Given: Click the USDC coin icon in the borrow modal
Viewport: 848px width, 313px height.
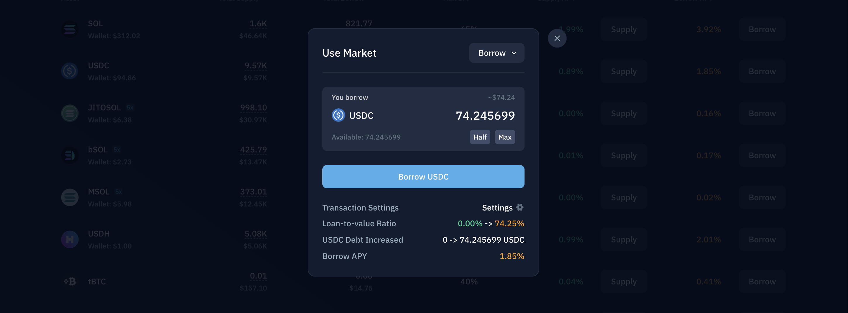Looking at the screenshot, I should 338,115.
